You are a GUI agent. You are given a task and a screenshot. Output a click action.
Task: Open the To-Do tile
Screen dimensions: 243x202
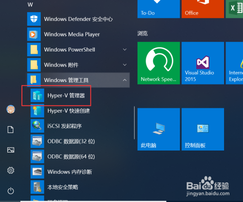point(158,9)
